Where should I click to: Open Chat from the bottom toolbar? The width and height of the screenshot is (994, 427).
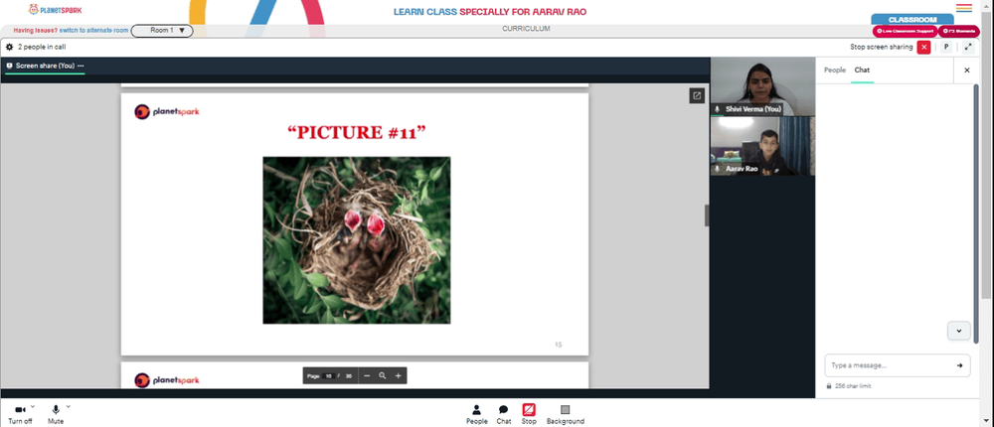point(503,414)
